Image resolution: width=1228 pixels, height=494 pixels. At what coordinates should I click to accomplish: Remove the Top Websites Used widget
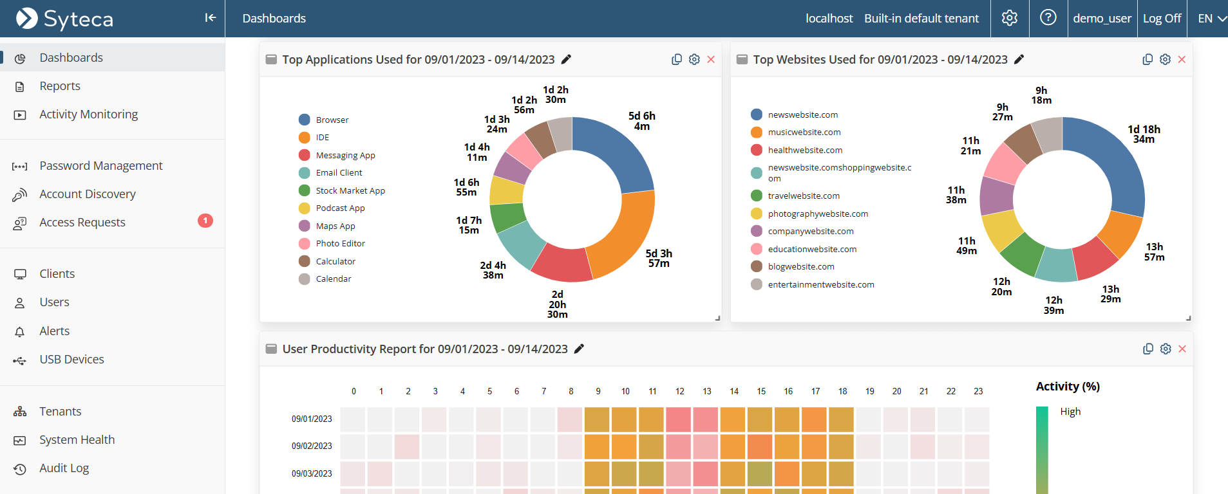click(x=1182, y=59)
